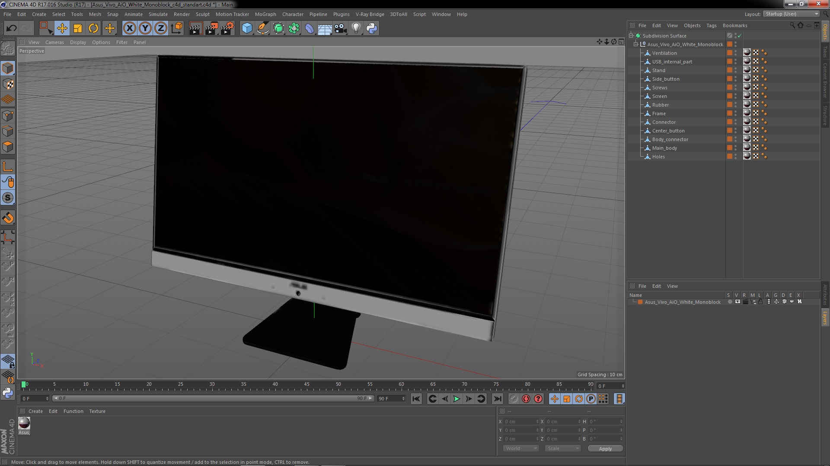Select the Screen object in Object Manager
This screenshot has width=830, height=466.
[659, 96]
